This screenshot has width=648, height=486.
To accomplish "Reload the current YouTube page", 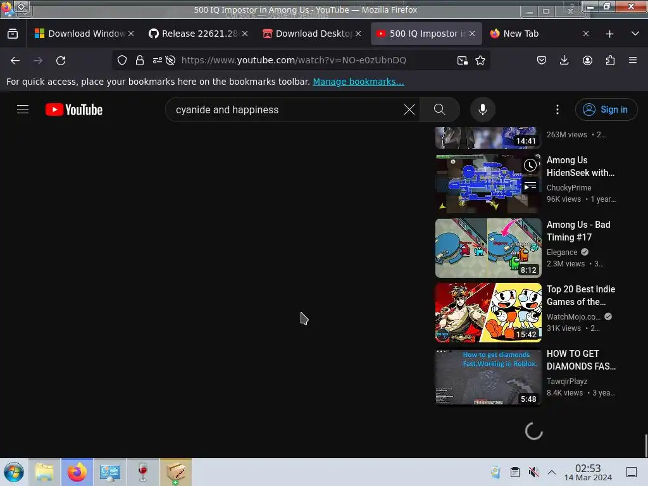I will (61, 60).
